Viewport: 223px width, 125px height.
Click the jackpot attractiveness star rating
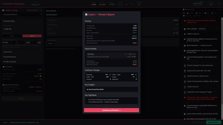(32, 87)
